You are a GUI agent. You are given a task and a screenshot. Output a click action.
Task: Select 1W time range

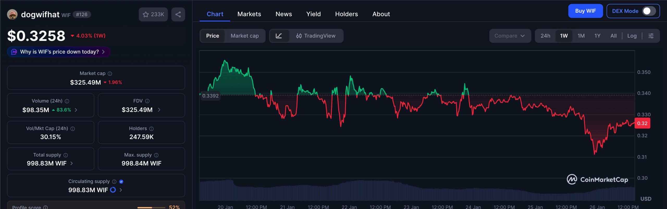click(564, 36)
